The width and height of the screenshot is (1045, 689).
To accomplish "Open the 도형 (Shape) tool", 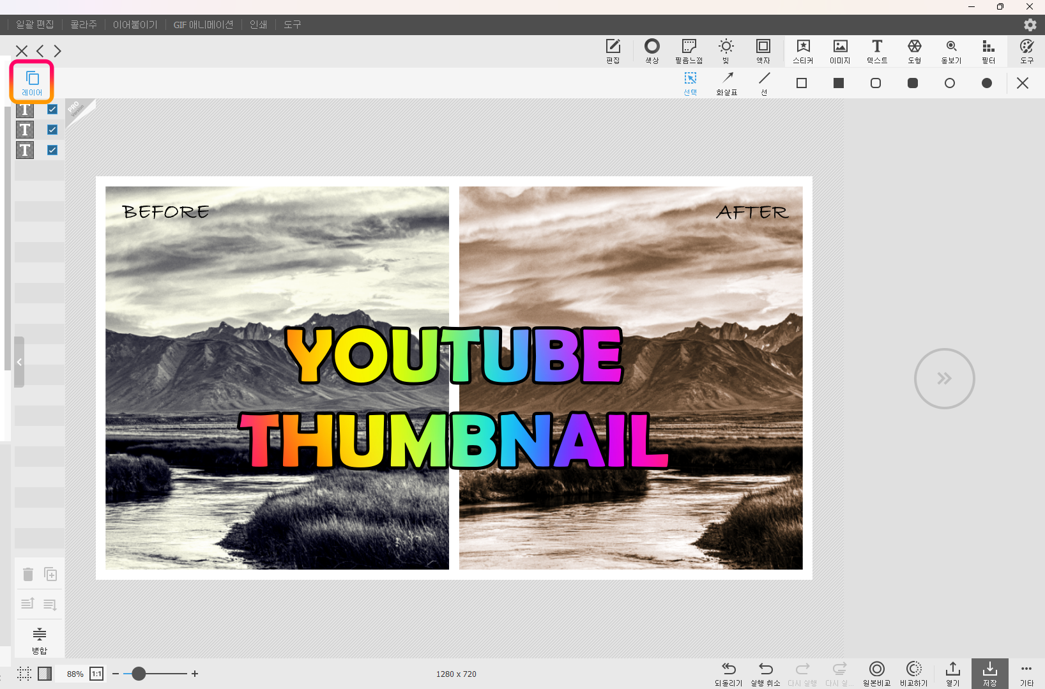I will click(x=914, y=51).
